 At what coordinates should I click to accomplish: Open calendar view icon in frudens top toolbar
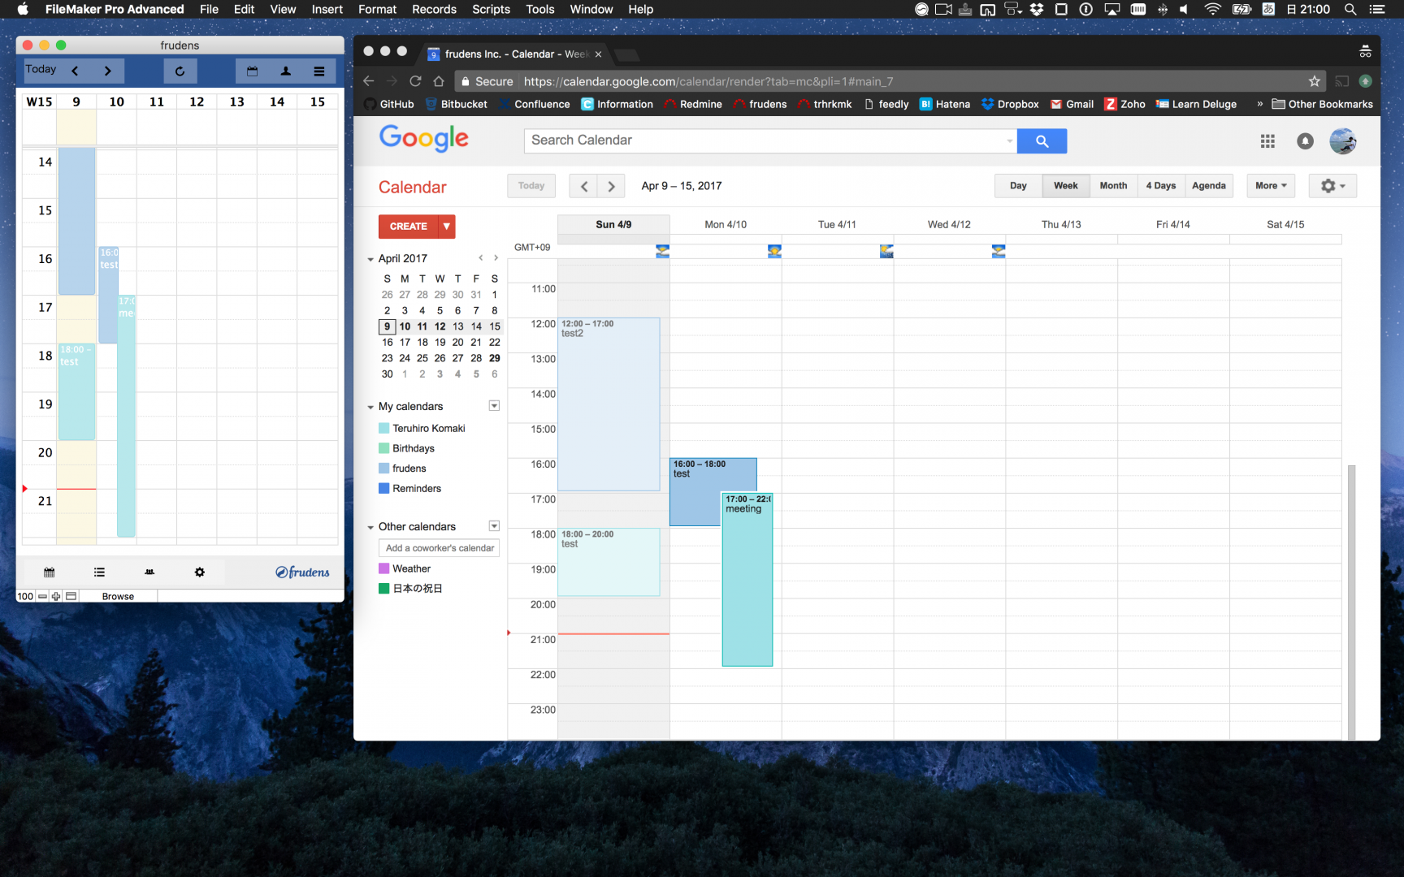click(252, 71)
